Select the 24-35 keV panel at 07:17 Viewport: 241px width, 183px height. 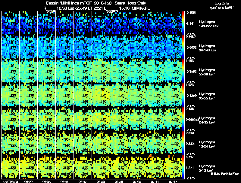173,119
